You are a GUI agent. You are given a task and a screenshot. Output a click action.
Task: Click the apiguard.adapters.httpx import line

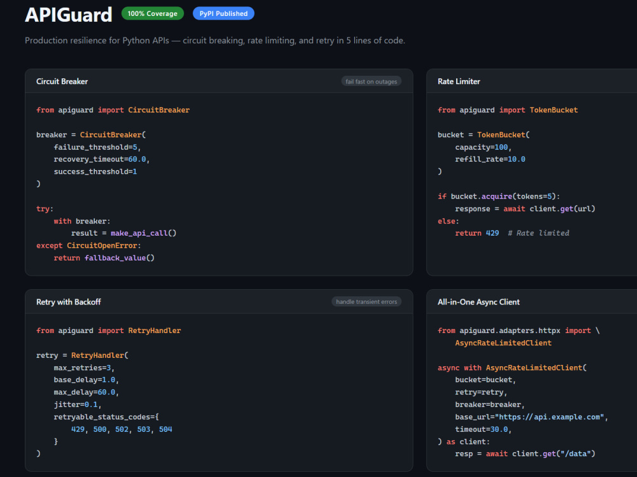click(x=519, y=331)
